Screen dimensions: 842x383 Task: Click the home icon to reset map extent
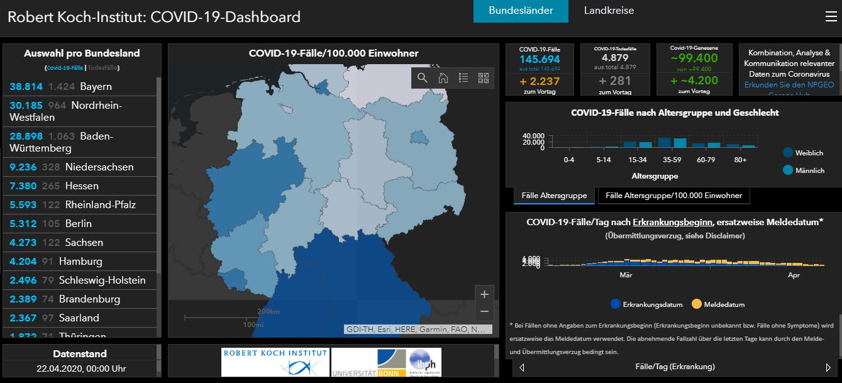click(443, 78)
